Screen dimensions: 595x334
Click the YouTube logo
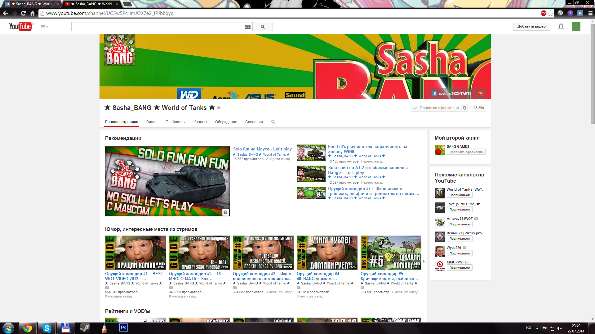[x=20, y=26]
